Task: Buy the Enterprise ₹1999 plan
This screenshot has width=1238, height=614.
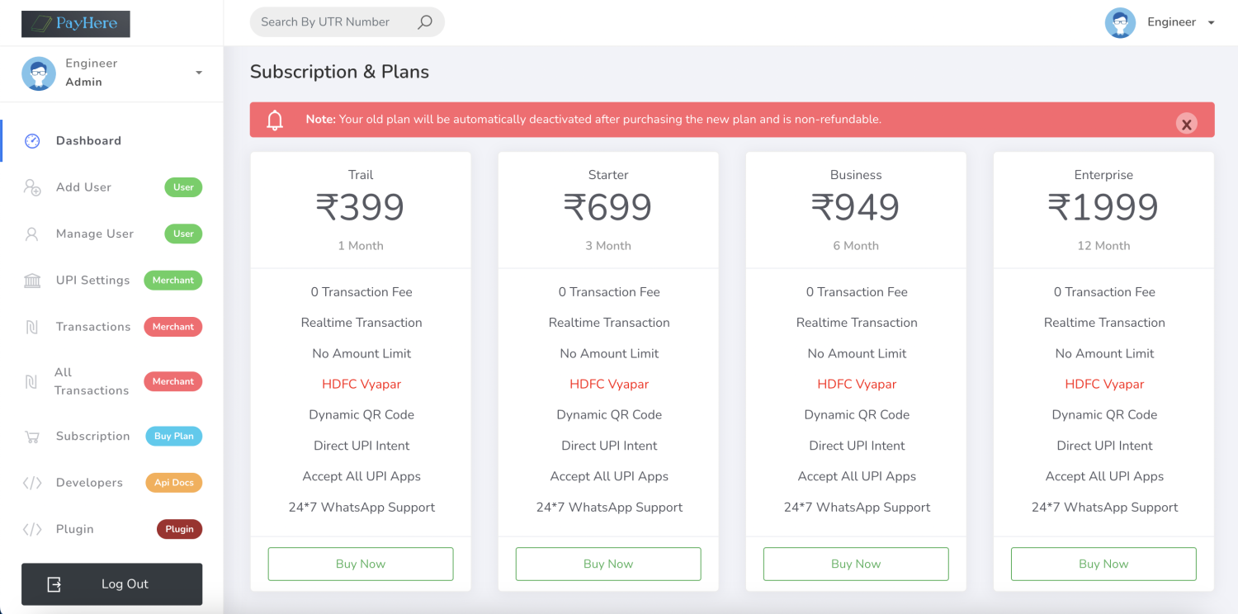Action: pos(1103,564)
